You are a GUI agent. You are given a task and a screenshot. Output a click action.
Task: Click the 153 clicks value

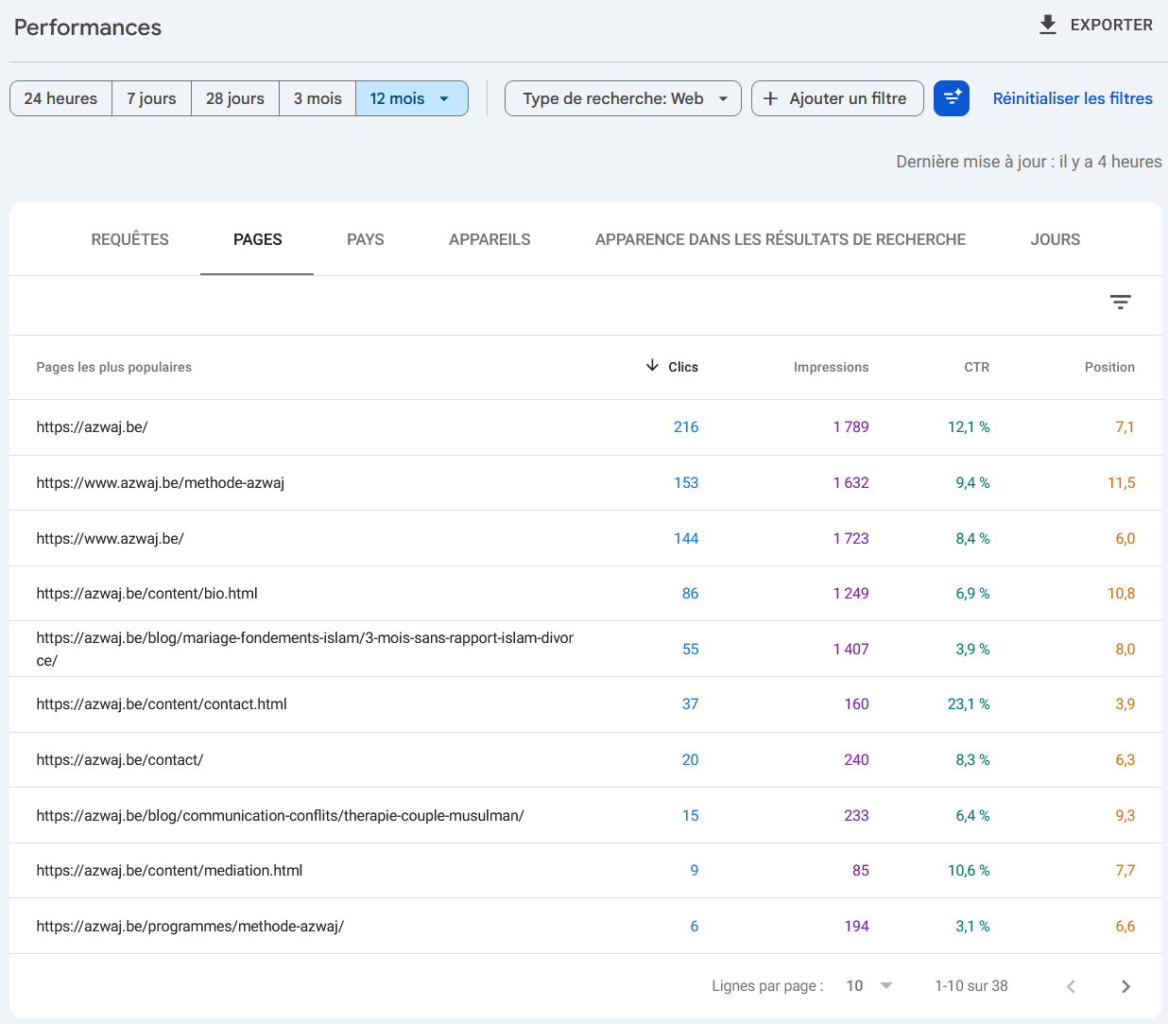[x=686, y=483]
